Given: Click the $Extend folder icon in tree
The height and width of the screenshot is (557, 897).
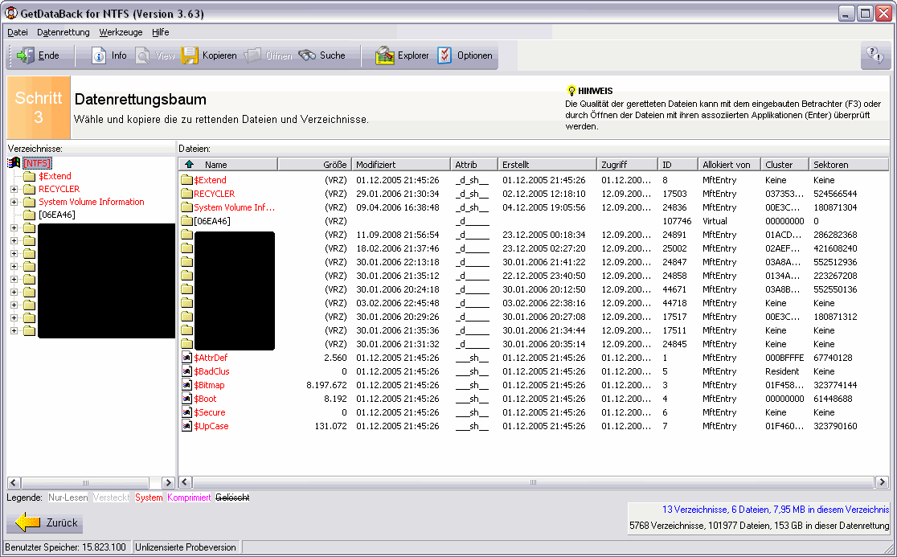Looking at the screenshot, I should (x=29, y=176).
